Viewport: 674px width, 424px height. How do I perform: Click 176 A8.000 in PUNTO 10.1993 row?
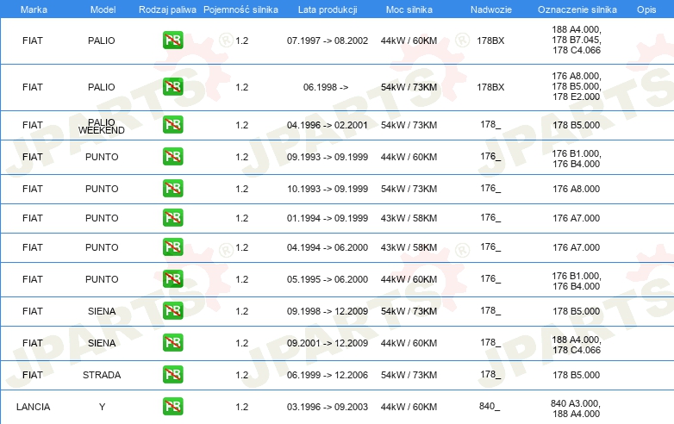coord(577,189)
